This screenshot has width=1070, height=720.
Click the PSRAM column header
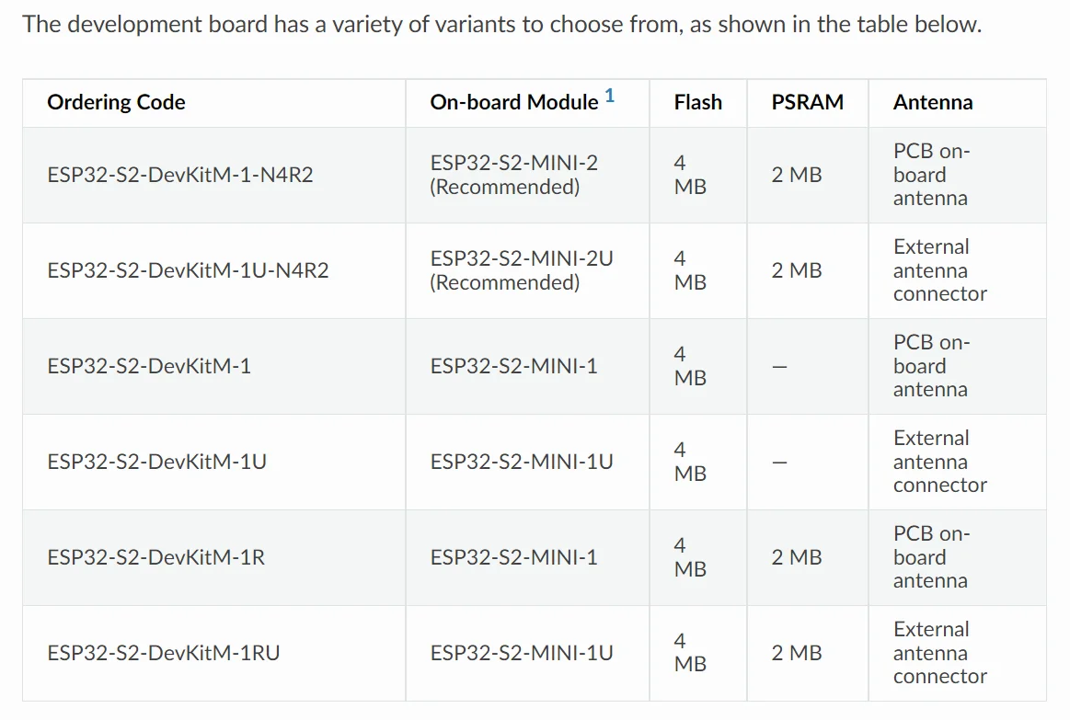pos(807,102)
